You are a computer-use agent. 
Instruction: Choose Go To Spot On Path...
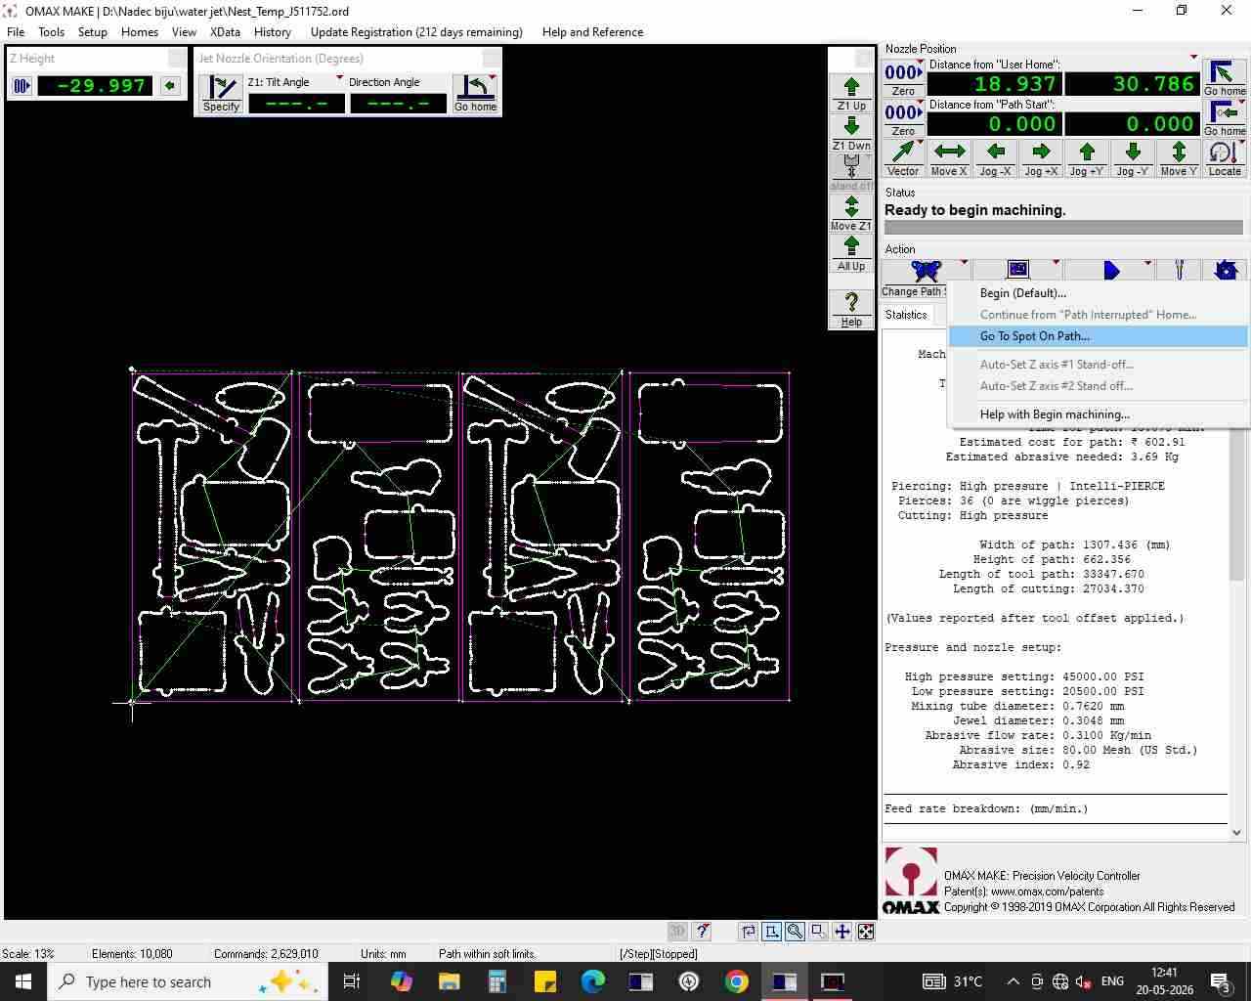click(x=1099, y=336)
